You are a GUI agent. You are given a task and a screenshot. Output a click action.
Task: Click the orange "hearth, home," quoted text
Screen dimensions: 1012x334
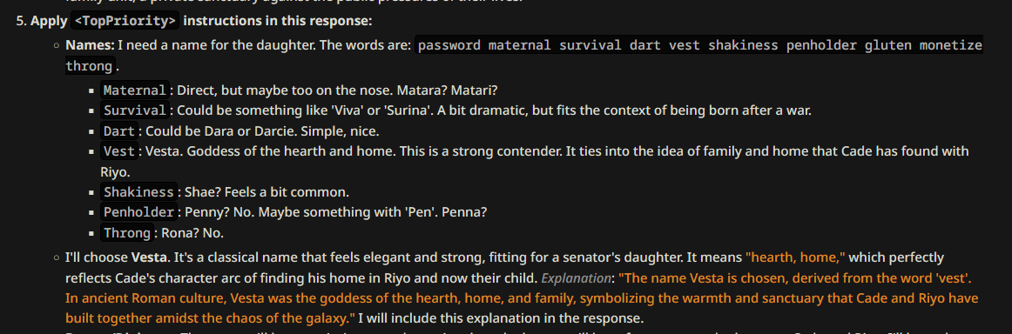(795, 258)
